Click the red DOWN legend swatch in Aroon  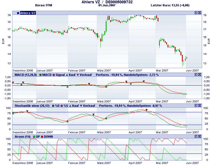[42, 137]
